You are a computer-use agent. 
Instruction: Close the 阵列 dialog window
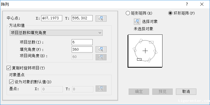[202, 4]
